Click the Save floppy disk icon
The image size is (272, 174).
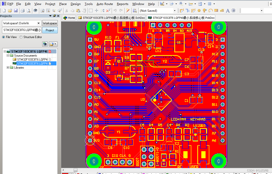16,11
